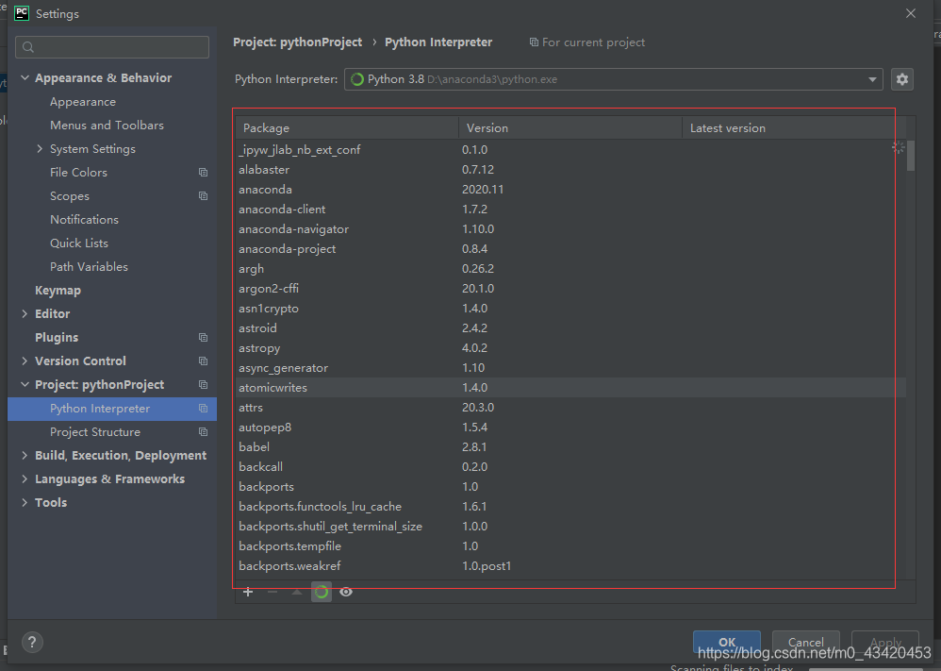Select the Keymap settings page

pyautogui.click(x=58, y=290)
